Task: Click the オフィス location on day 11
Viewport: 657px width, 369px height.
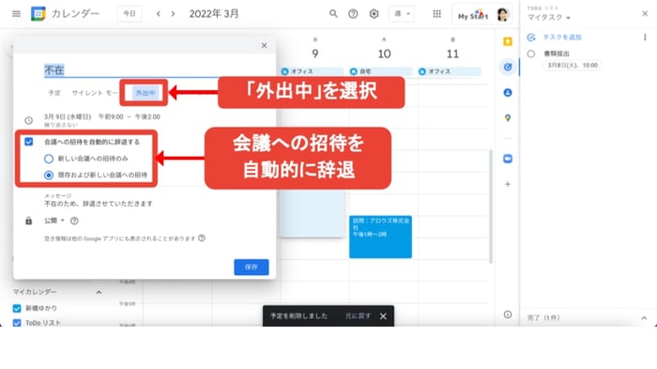Action: coord(450,71)
